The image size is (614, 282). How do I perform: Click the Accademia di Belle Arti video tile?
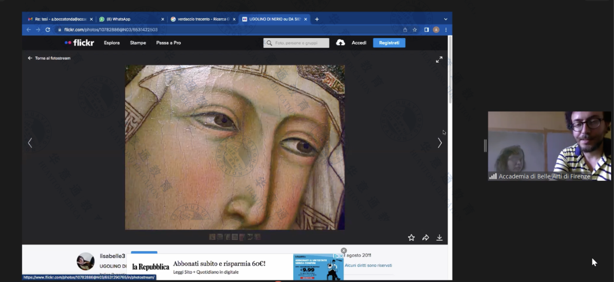click(549, 146)
